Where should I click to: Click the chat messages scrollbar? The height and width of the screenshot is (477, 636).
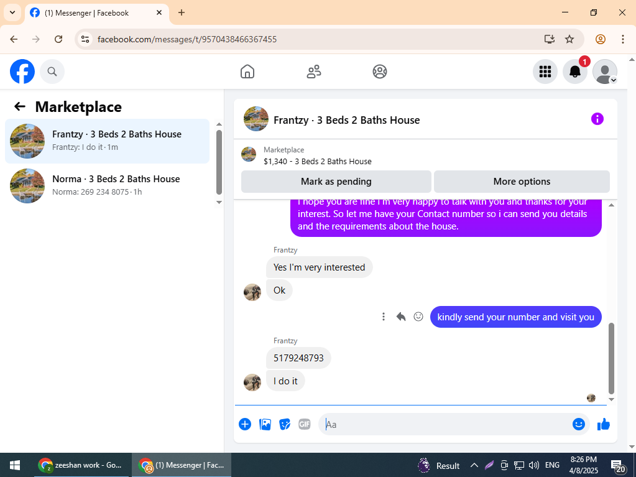(x=611, y=358)
